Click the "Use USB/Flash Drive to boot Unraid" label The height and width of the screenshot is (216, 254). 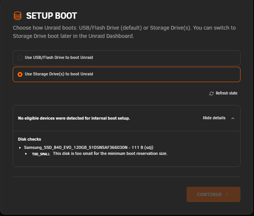pyautogui.click(x=59, y=58)
